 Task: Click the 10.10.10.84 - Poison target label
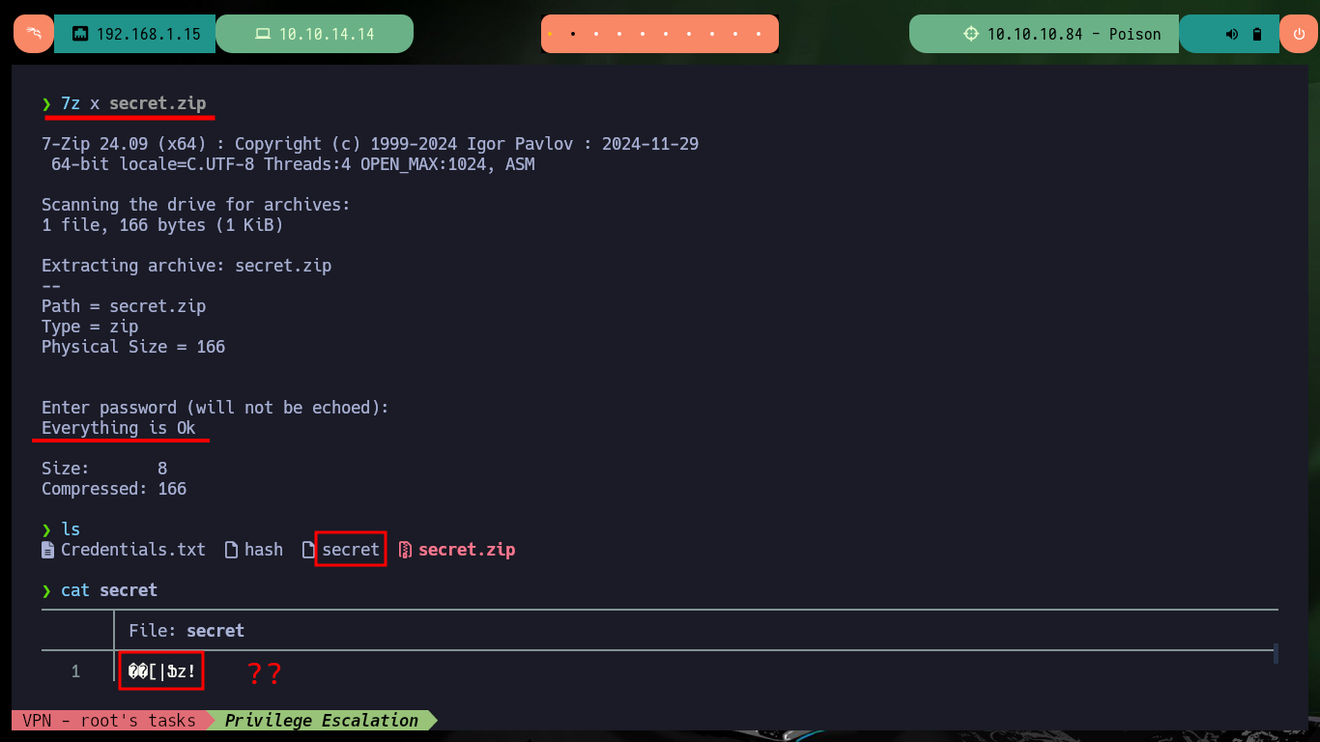1074,34
